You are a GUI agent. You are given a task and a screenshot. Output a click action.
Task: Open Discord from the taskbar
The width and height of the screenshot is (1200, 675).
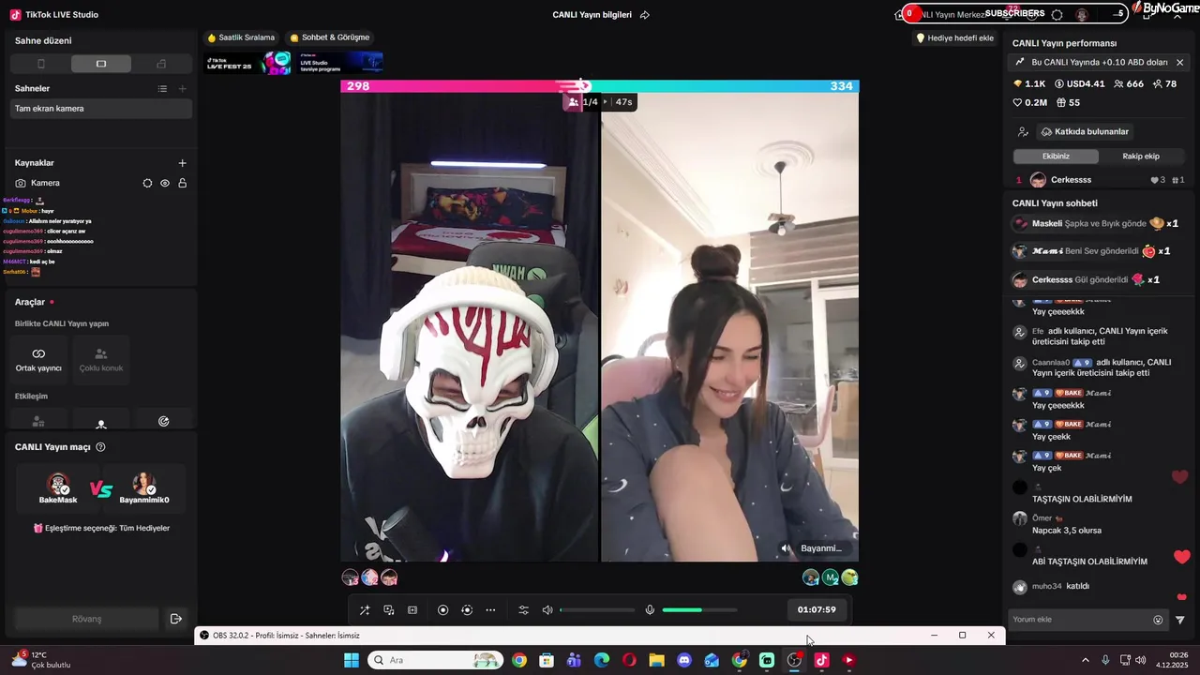point(684,660)
